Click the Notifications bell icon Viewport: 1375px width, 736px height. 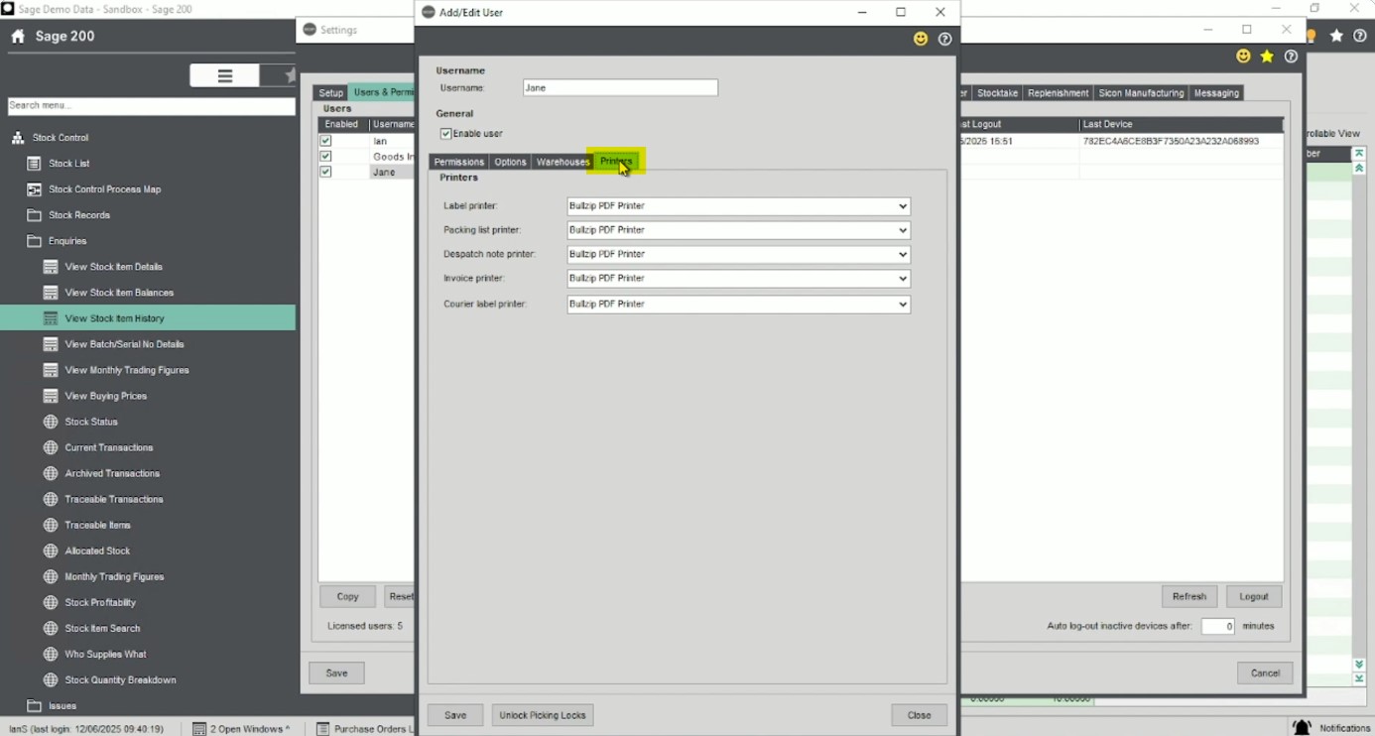tap(1302, 727)
